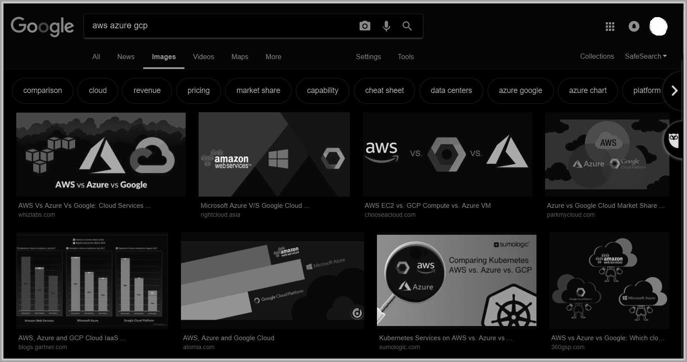Image resolution: width=687 pixels, height=362 pixels.
Task: Visit rightcloud.asia source link
Action: pos(220,215)
